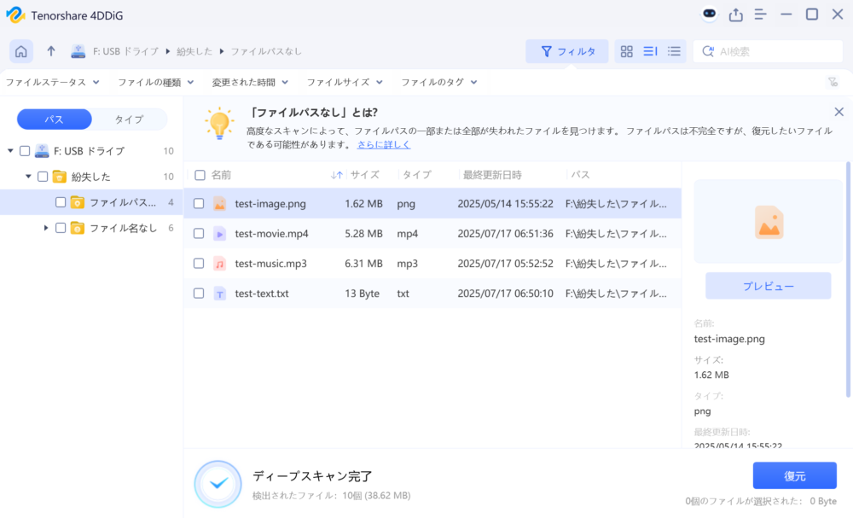853x518 pixels.
Task: Expand the ファイル名なし folder
Action: pyautogui.click(x=47, y=228)
